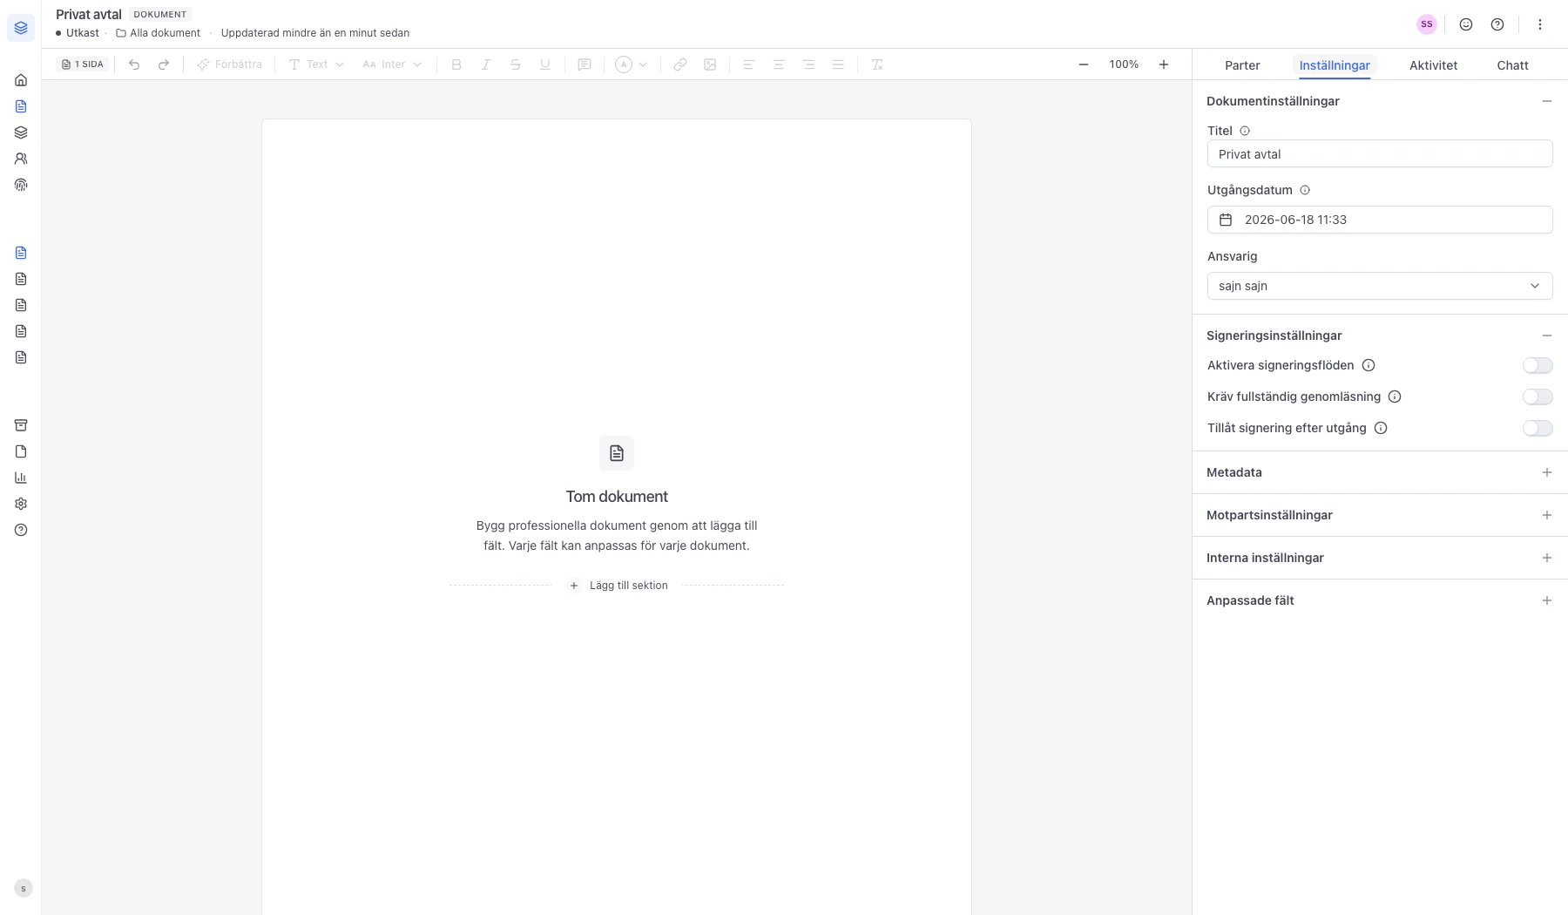Clear text formatting
The height and width of the screenshot is (915, 1568).
[x=877, y=64]
